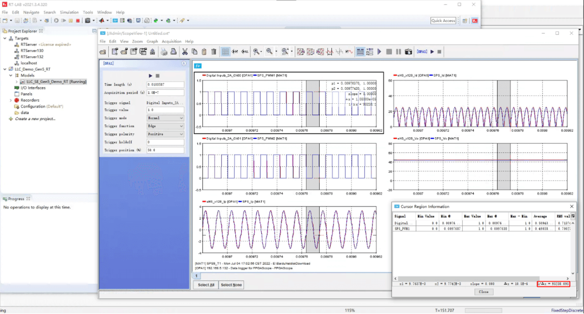Click the zoom-in magnifier icon in ScopeView toolbar
This screenshot has height=314, width=584.
[256, 52]
